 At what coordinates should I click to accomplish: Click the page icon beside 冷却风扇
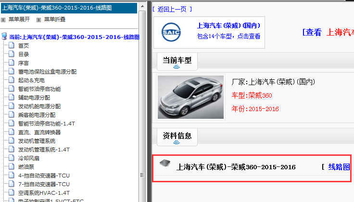coord(11,158)
